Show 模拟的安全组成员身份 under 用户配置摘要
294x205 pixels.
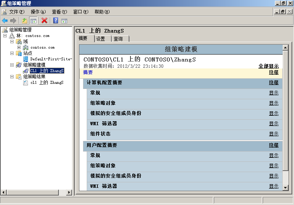pos(274,176)
